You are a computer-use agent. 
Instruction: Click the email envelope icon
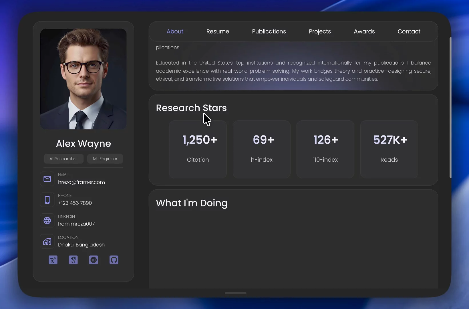click(x=47, y=179)
